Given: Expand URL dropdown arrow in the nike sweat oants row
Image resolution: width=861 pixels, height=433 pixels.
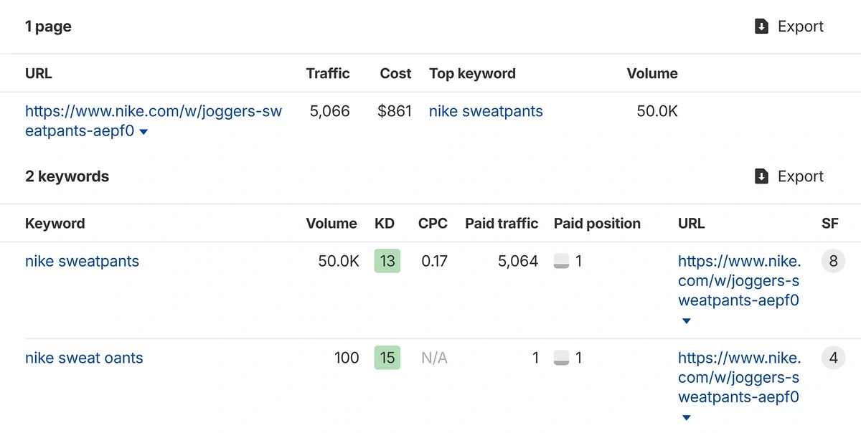Looking at the screenshot, I should click(686, 418).
